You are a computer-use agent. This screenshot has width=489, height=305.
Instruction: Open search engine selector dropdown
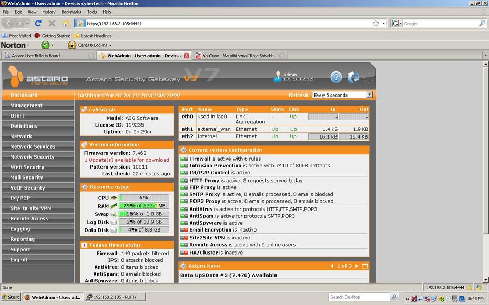396,23
